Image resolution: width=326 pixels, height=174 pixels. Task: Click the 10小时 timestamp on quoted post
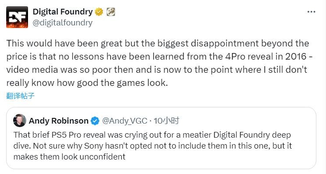pos(166,121)
